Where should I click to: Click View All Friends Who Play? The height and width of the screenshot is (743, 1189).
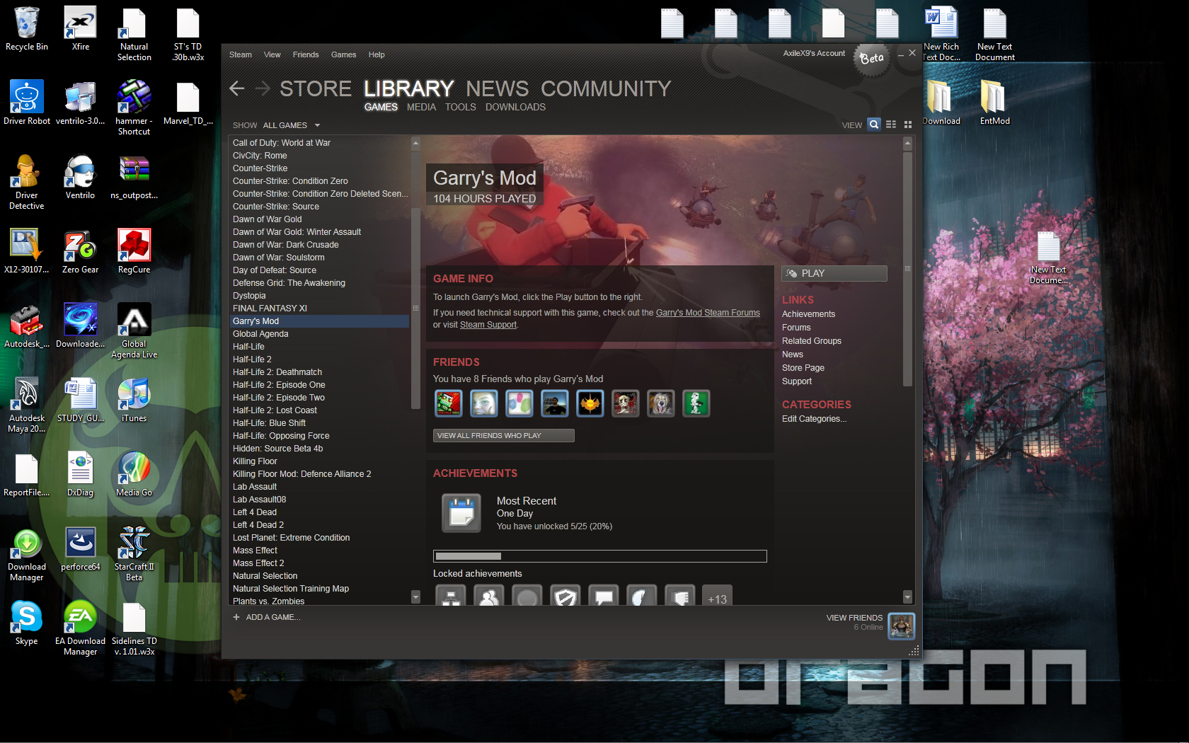503,435
